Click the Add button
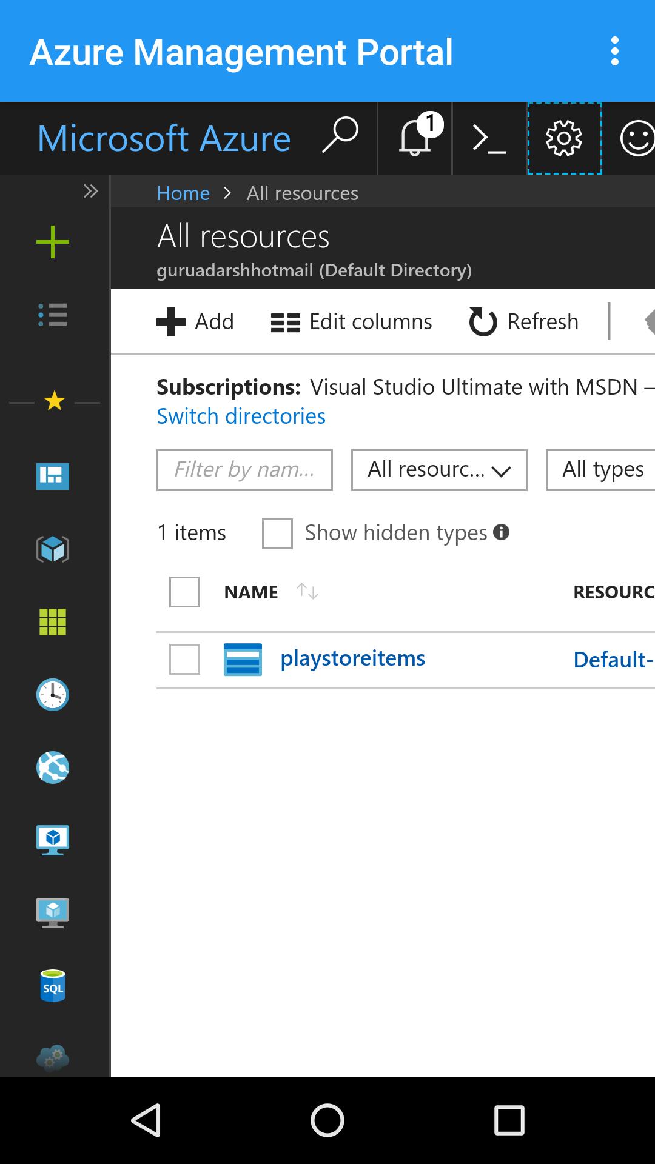Viewport: 655px width, 1164px height. point(195,321)
